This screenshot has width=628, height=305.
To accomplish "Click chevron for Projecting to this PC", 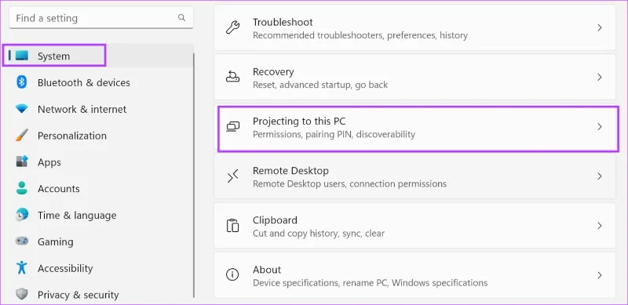I will click(600, 126).
